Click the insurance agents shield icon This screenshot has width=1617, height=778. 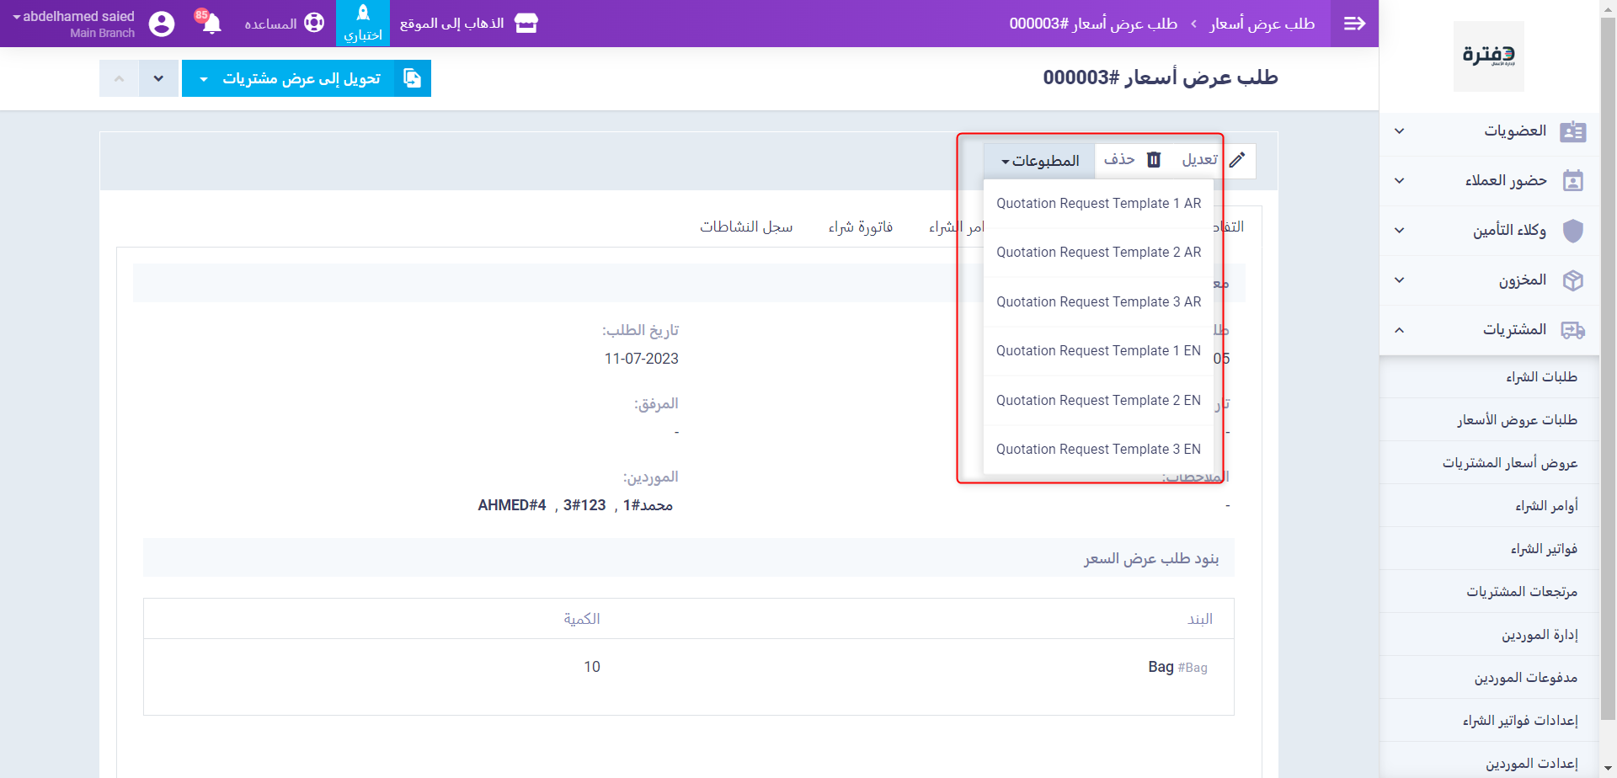(x=1572, y=231)
